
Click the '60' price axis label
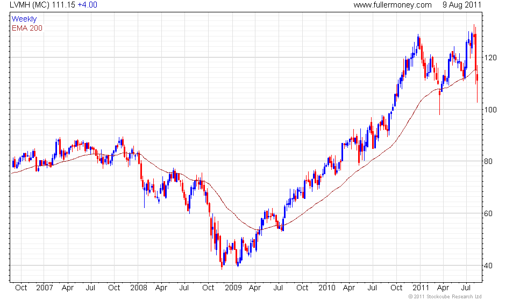[488, 214]
